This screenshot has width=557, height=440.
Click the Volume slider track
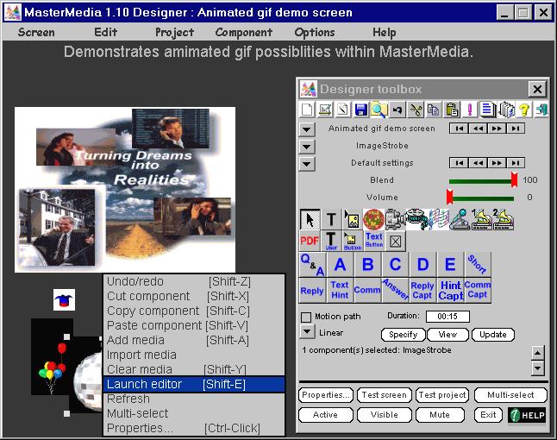(481, 198)
